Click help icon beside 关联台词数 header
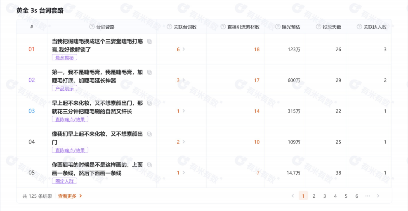Screen dimensions: 408x211 tap(170, 27)
